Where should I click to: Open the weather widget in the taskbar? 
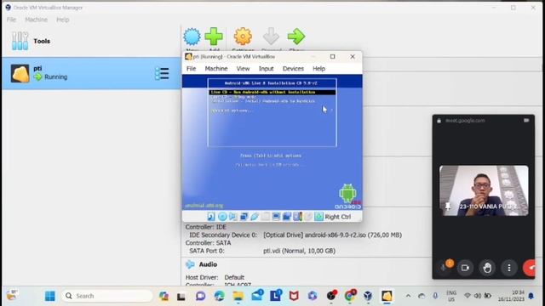(x=12, y=295)
